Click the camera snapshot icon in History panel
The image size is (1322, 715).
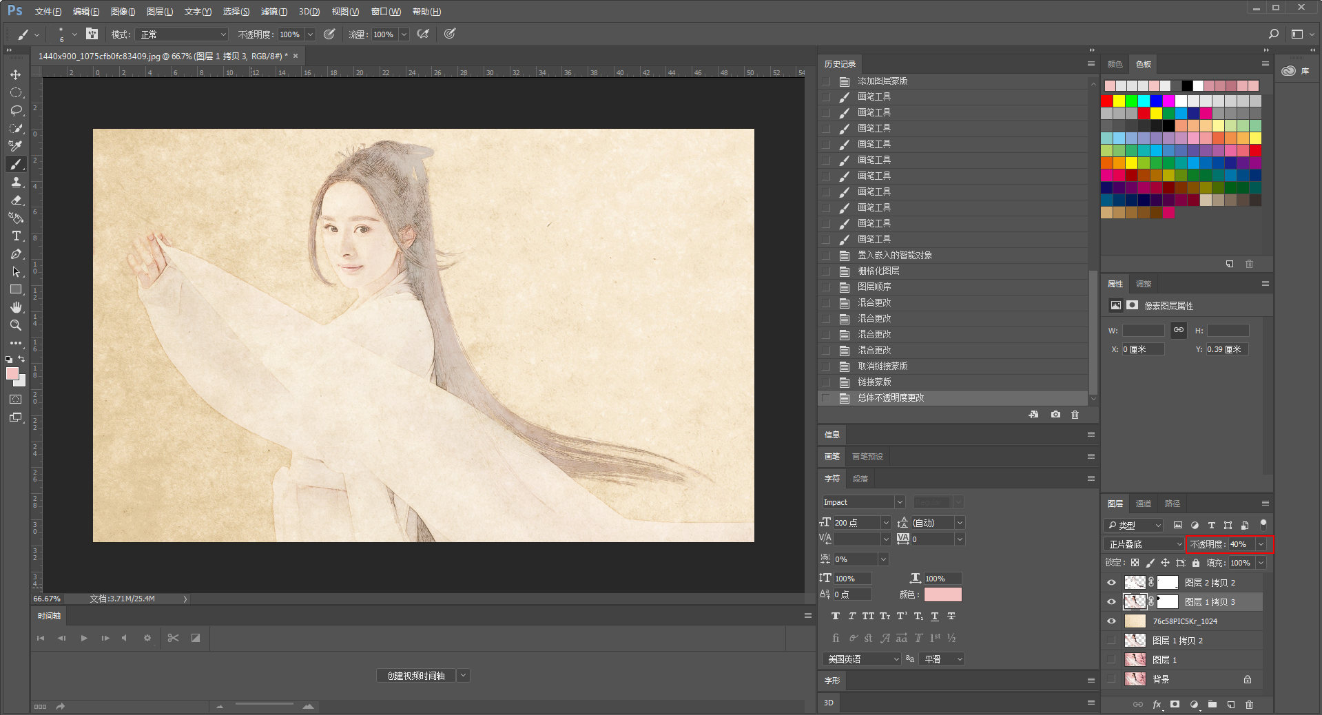tap(1055, 415)
